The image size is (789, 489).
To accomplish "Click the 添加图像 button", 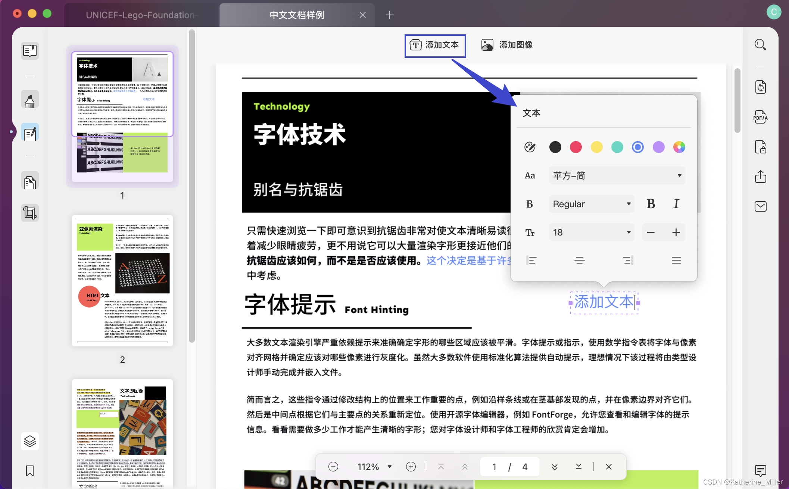I will click(507, 45).
